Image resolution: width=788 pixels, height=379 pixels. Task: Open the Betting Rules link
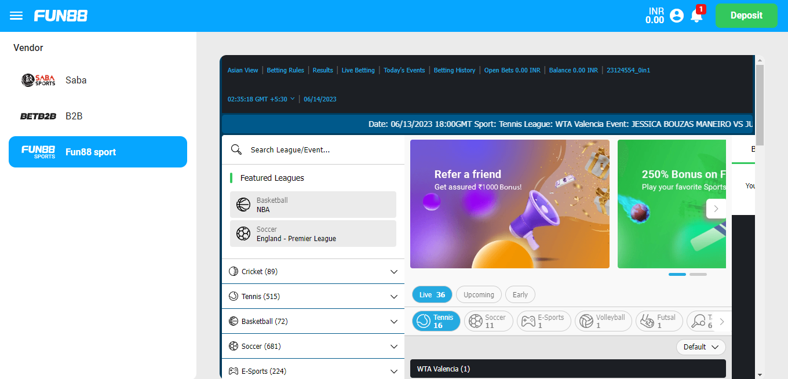(285, 70)
